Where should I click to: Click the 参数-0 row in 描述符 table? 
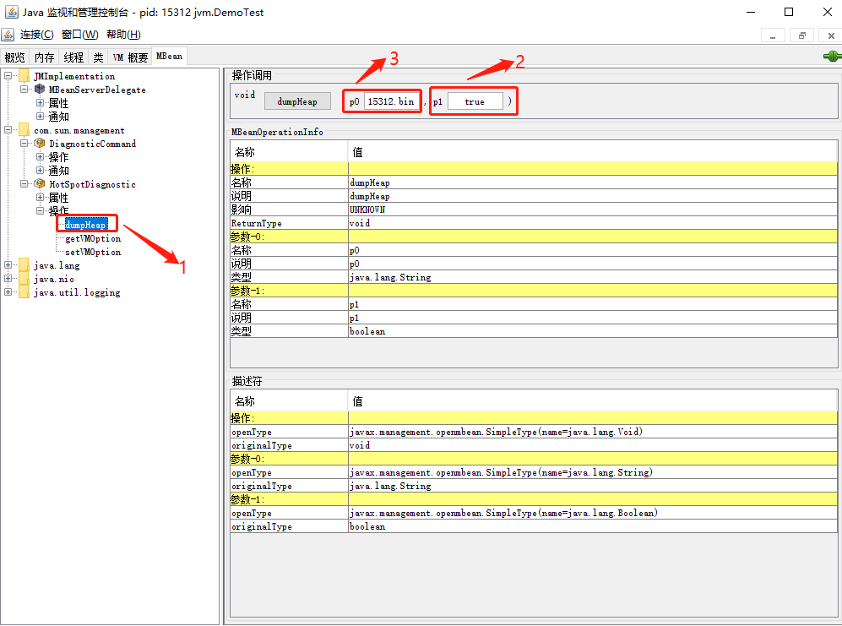(x=534, y=459)
